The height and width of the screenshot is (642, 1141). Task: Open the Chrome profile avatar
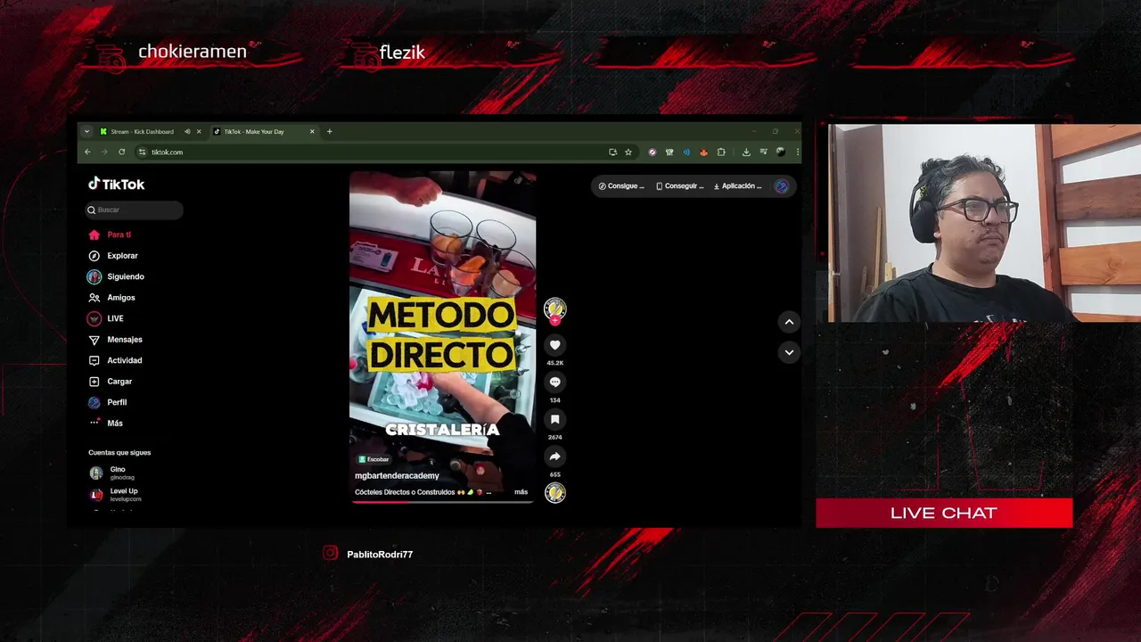pos(781,152)
